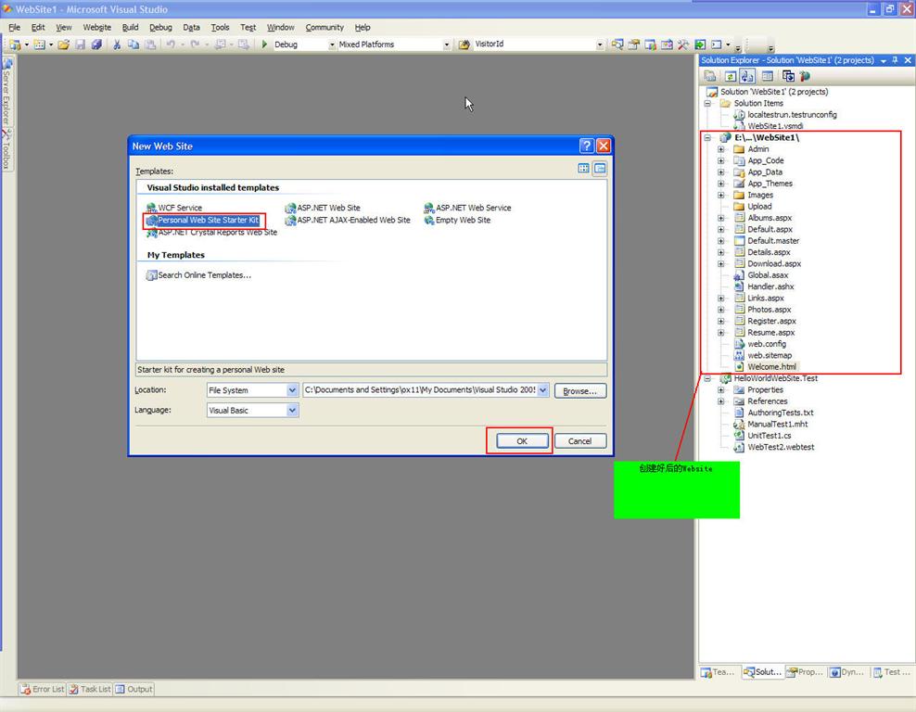Click the location path input field
916x712 pixels.
[x=420, y=390]
